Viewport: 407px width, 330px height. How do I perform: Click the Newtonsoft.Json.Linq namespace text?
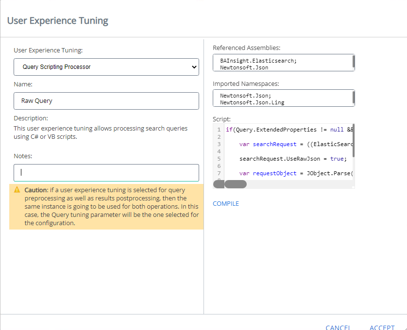tap(252, 102)
